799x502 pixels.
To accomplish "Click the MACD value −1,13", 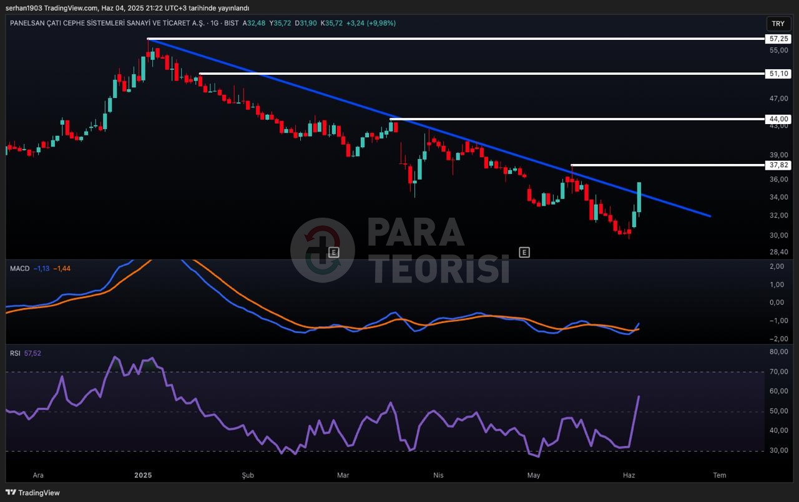I will pos(41,268).
